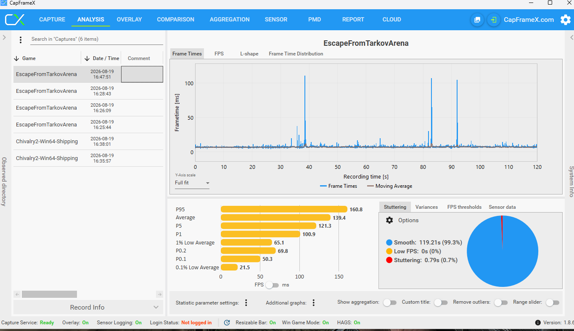The image size is (574, 331).
Task: Open additional graphs three-dot menu
Action: [x=314, y=303]
